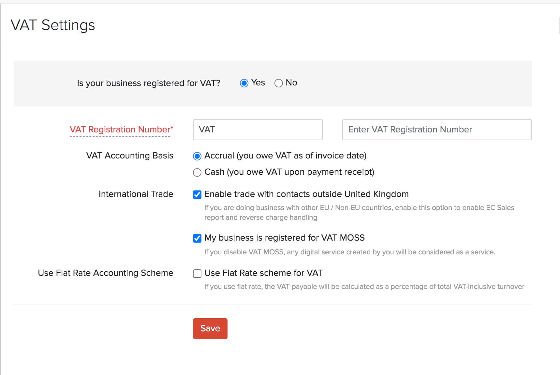The image size is (560, 375).
Task: Switch VAT accounting basis to Cash
Action: click(197, 172)
